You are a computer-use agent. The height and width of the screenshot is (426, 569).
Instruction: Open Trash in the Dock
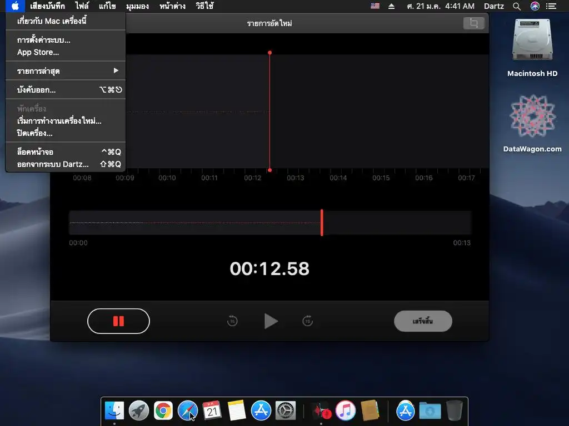454,410
